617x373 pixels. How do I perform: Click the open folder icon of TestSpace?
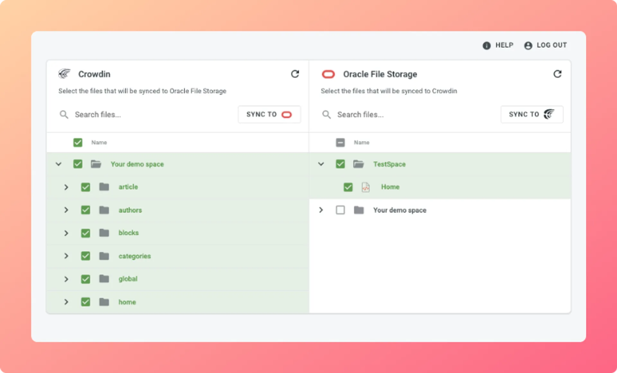[359, 164]
